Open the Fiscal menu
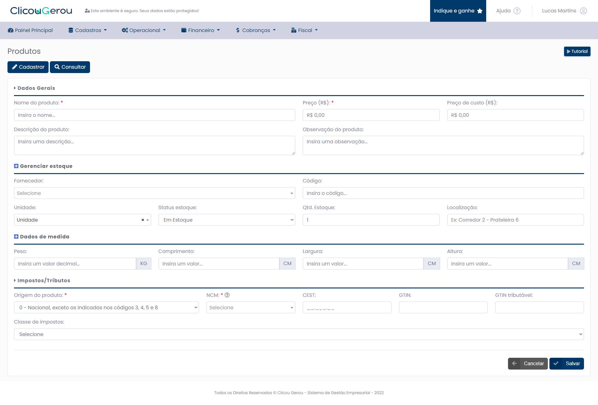This screenshot has width=598, height=405. (305, 30)
